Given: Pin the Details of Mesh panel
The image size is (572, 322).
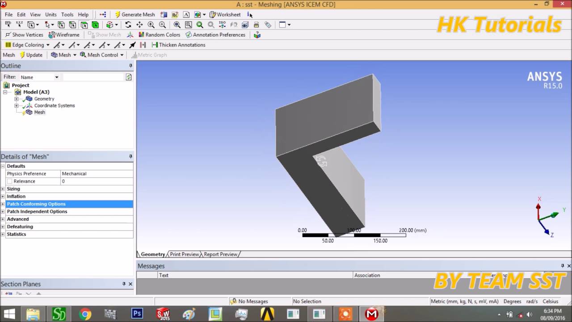Looking at the screenshot, I should [x=130, y=157].
